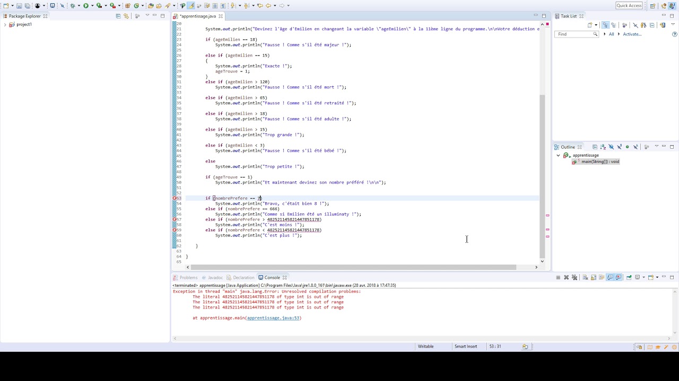The height and width of the screenshot is (381, 679).
Task: Click the Coverage run icon in the toolbar
Action: pos(99,6)
